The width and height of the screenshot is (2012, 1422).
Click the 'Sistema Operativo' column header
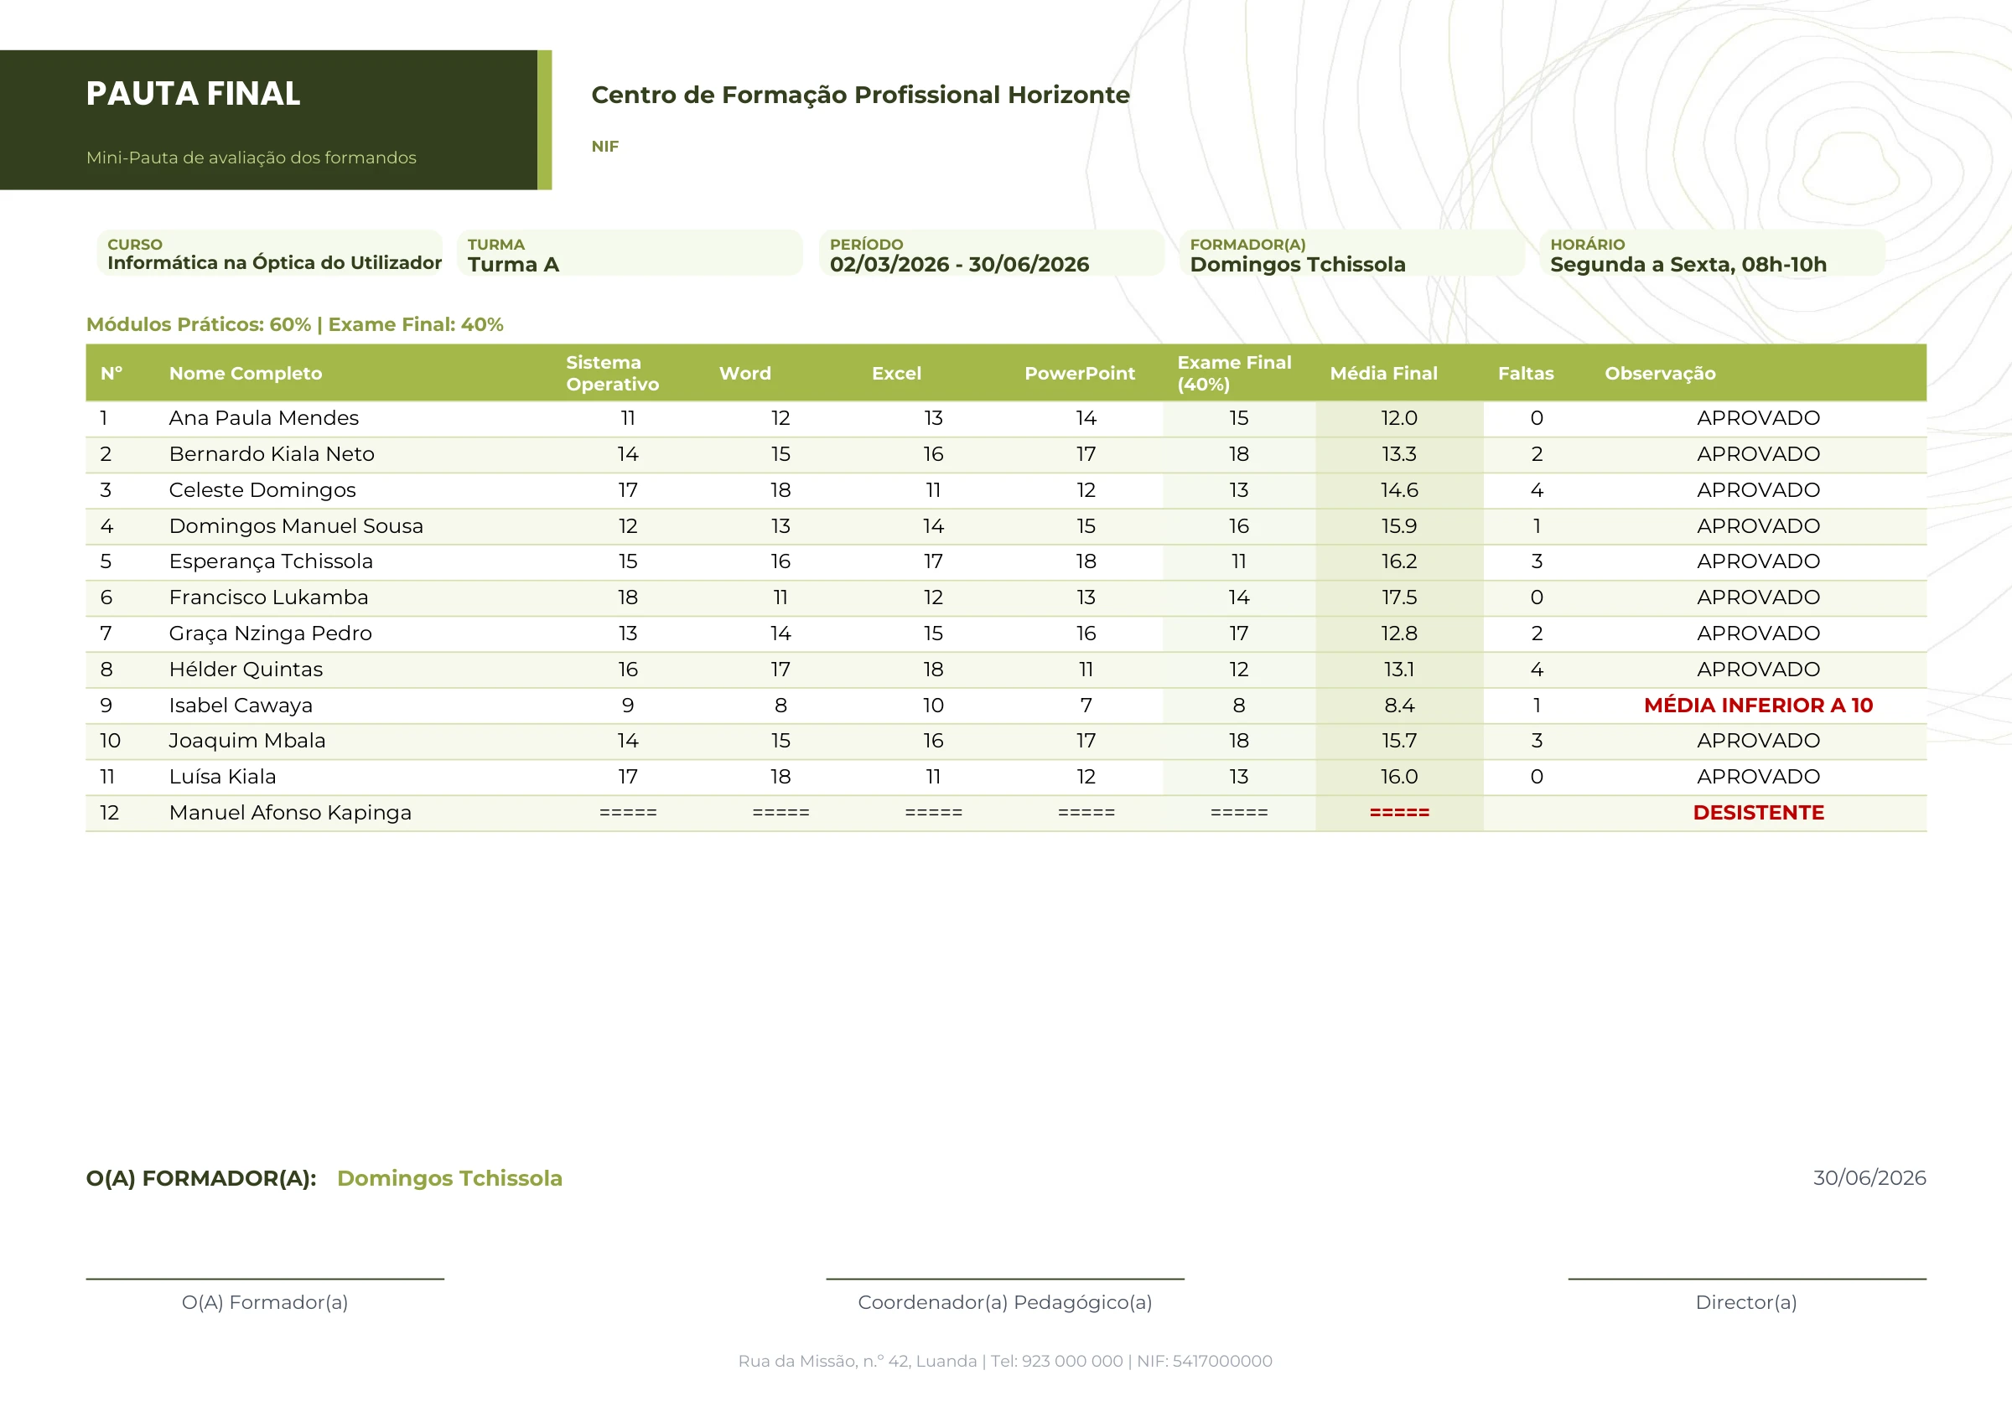[613, 373]
